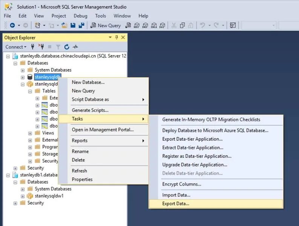Open the Help menu
This screenshot has height=226, width=299.
pyautogui.click(x=143, y=16)
